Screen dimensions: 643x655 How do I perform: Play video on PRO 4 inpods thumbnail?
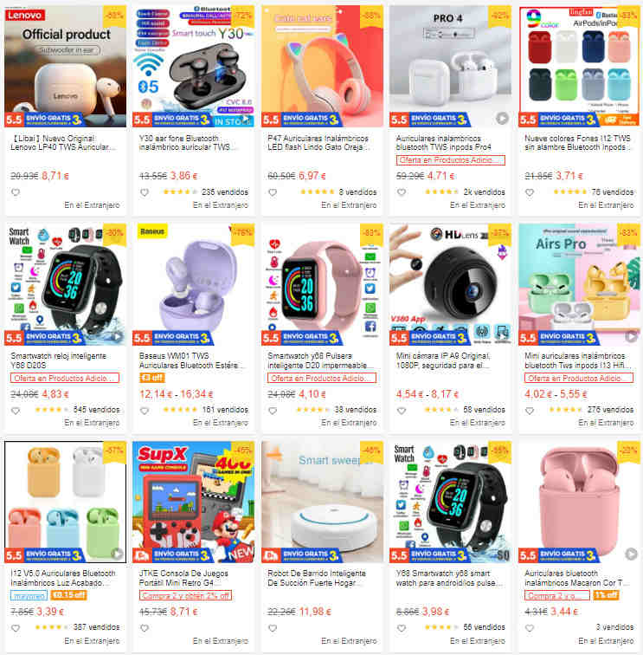[x=503, y=119]
